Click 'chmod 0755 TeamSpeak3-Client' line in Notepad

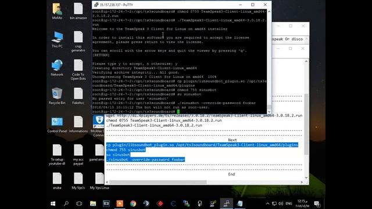pyautogui.click(x=164, y=120)
